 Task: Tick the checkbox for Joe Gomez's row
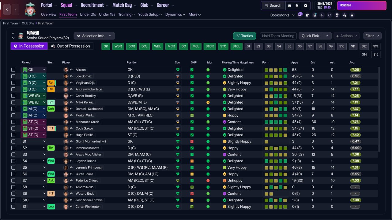click(x=13, y=76)
